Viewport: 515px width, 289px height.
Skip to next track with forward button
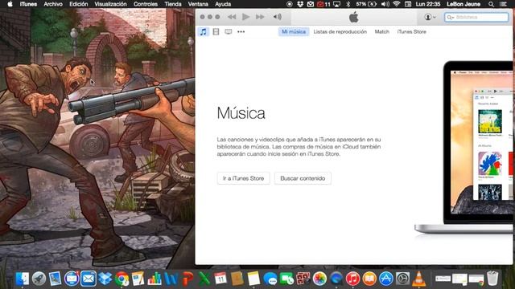coord(260,17)
